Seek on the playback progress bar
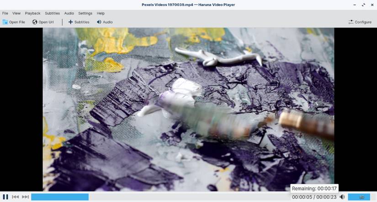The image size is (377, 202). point(159,197)
